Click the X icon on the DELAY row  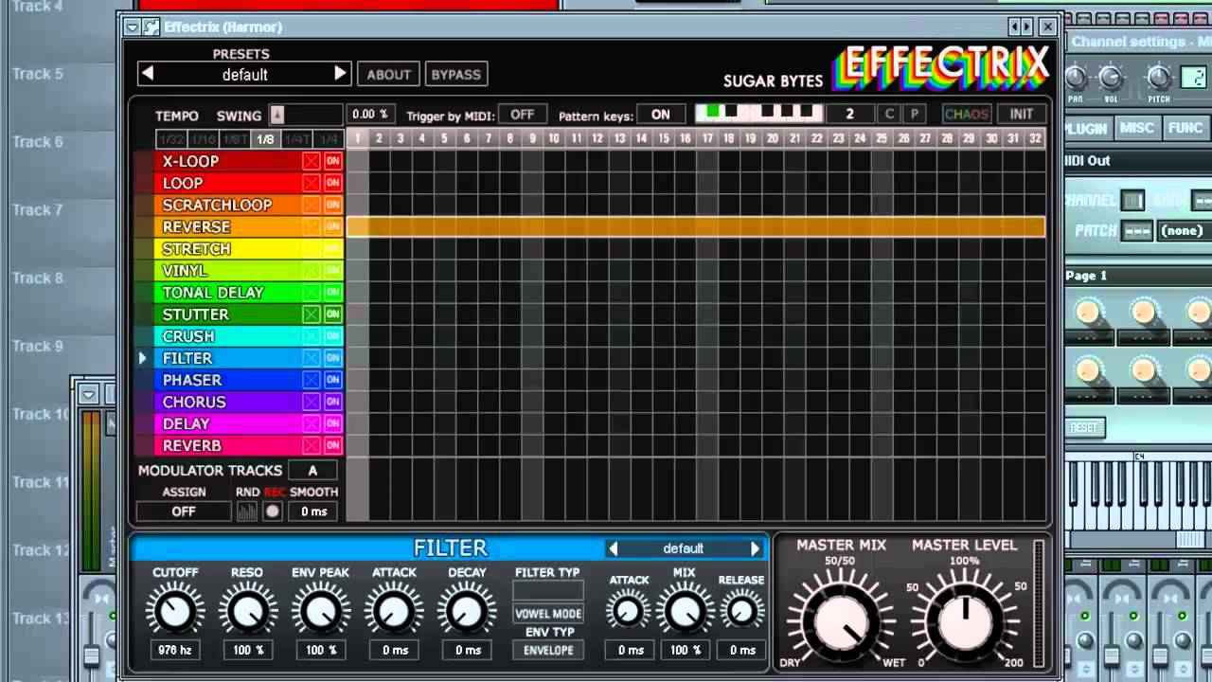[x=311, y=423]
